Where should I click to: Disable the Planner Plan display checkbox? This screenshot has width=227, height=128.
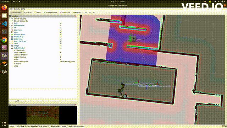pos(61,34)
